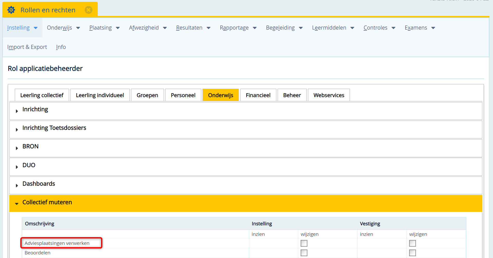
Task: Expand the BRON section
Action: coord(246,148)
